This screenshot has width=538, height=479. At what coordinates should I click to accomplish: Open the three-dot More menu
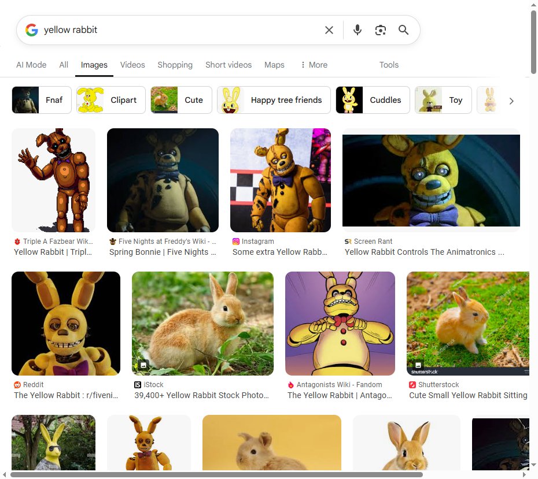314,65
